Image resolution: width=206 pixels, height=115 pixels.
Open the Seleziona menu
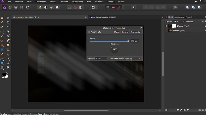coord(64,2)
